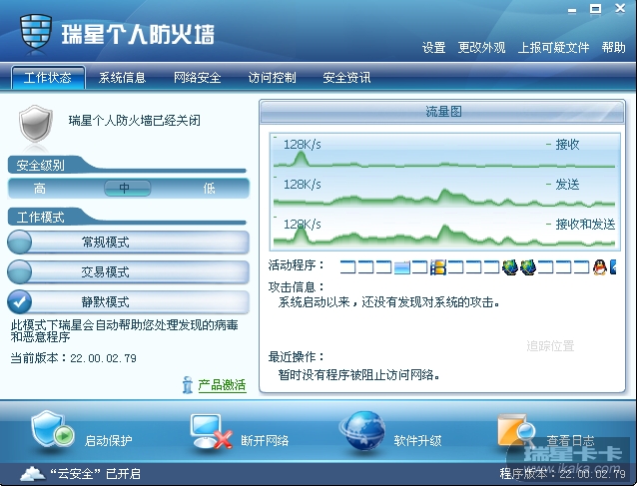Click the 当前版本：22.00.02.79 text

[x=73, y=358]
